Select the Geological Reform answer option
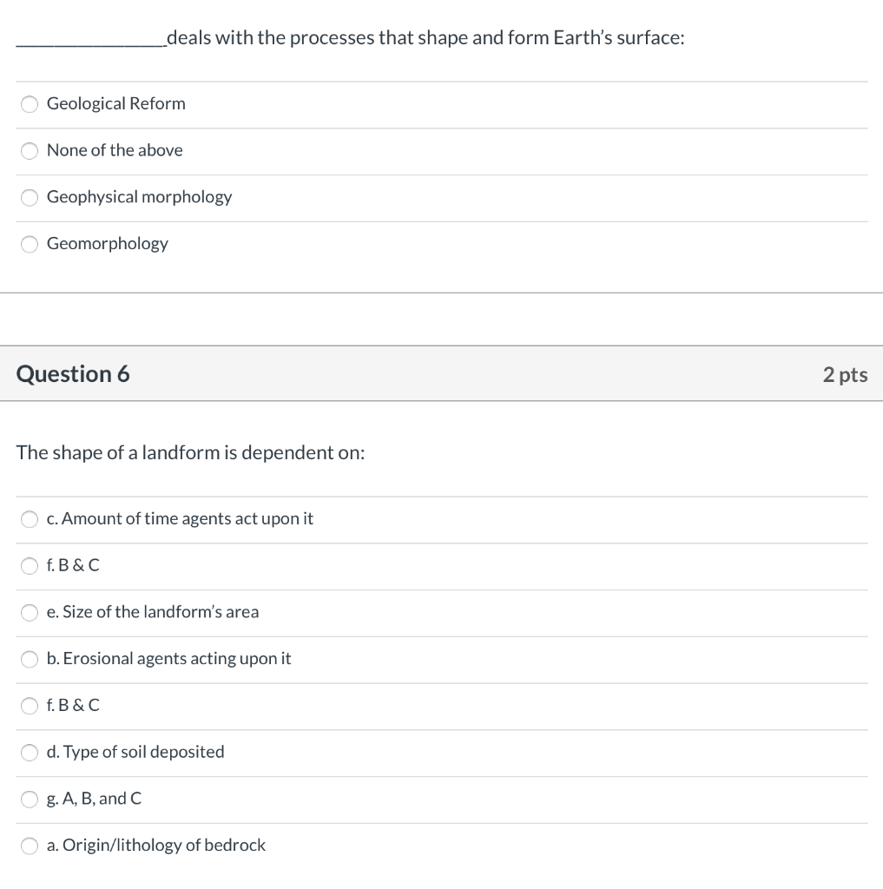The height and width of the screenshot is (889, 883). (115, 103)
